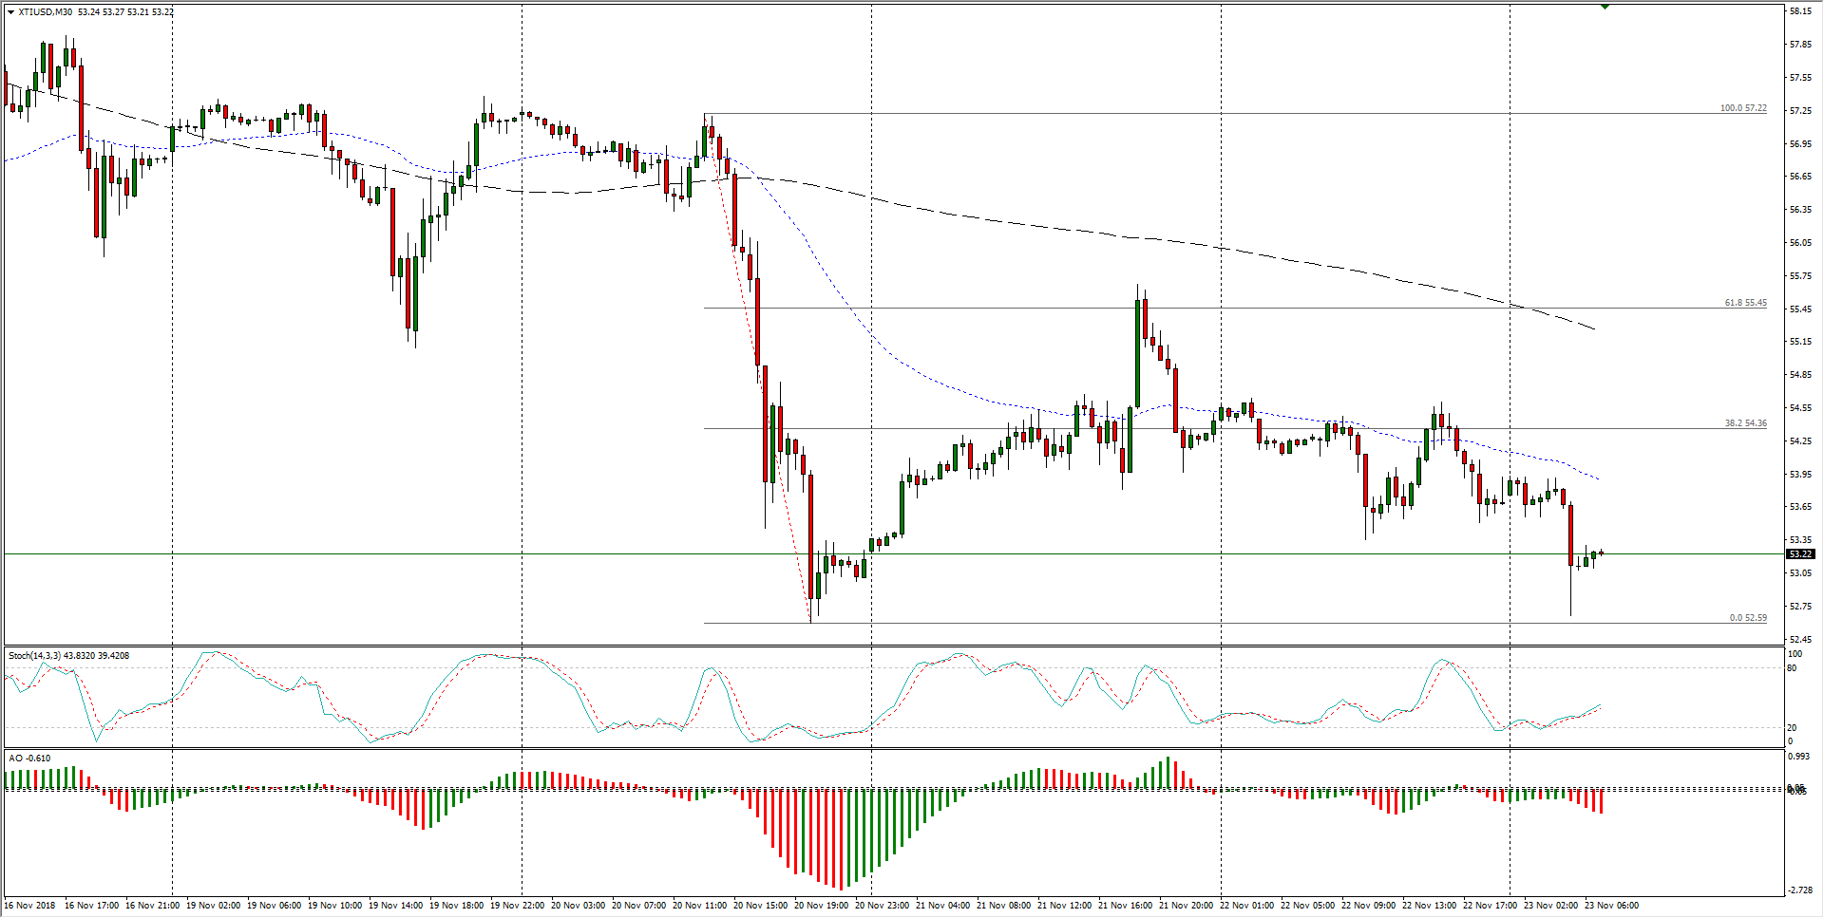Click the AO -0.610 indicator label
The width and height of the screenshot is (1824, 918).
29,759
